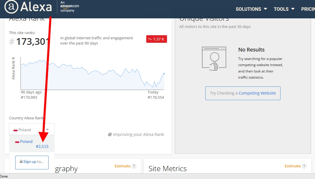Open the PRICING menu item
315x179 pixels.
308,9
